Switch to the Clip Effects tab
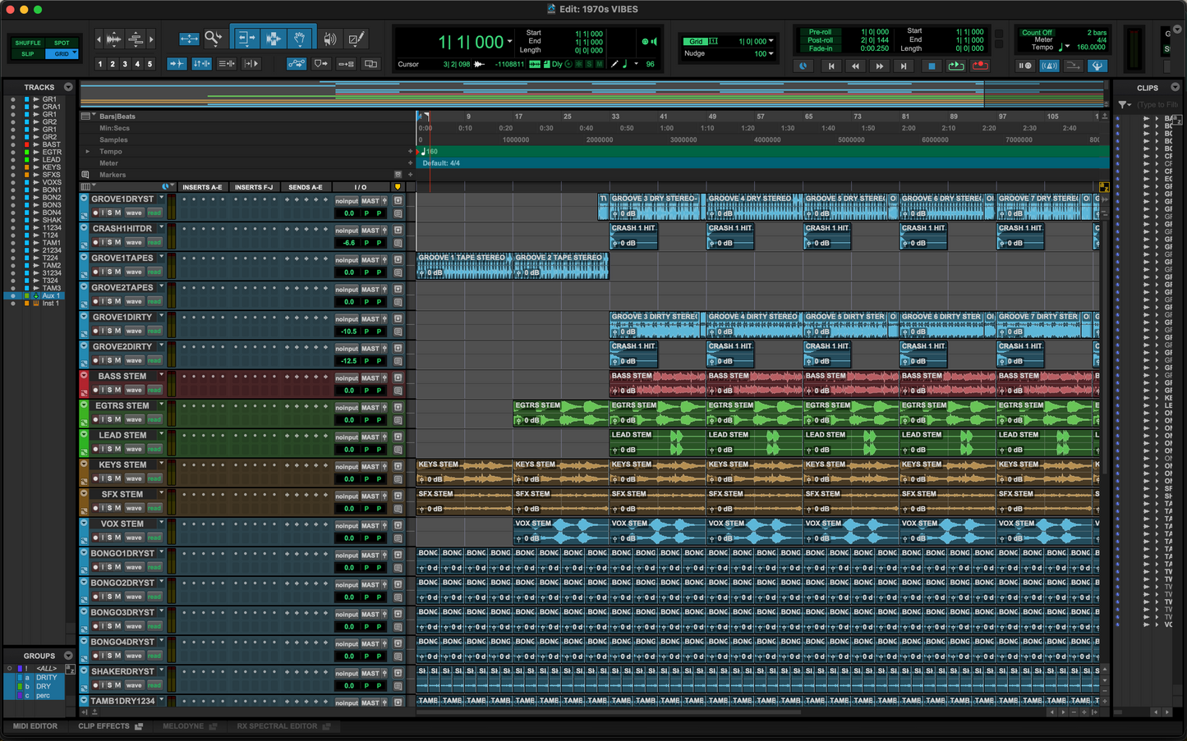1187x741 pixels. click(x=104, y=726)
